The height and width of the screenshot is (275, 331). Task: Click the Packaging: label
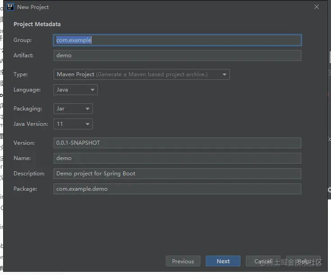point(27,109)
